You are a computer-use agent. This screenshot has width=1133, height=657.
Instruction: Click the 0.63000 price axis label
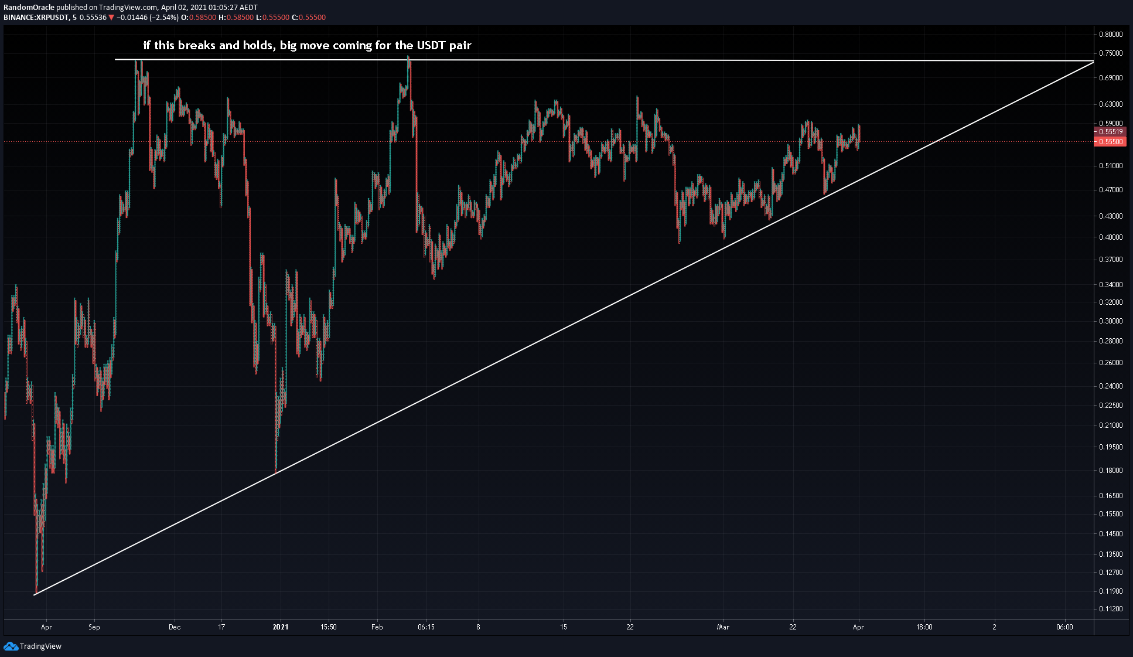pyautogui.click(x=1111, y=104)
